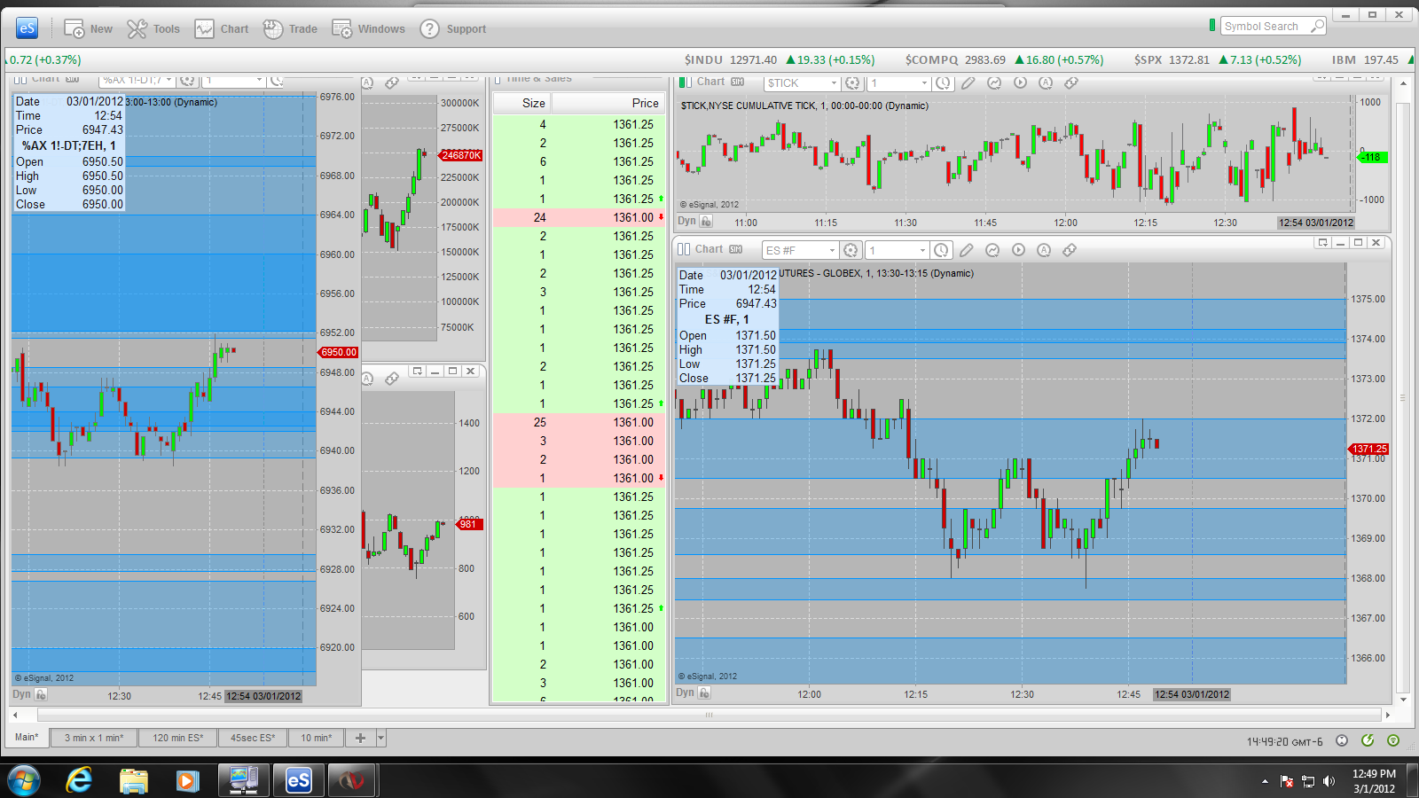Click the $INDU ticker quote

tap(780, 59)
